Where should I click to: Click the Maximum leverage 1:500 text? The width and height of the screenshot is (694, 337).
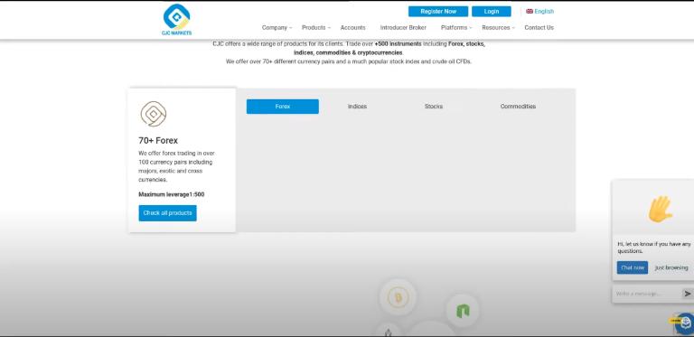172,194
